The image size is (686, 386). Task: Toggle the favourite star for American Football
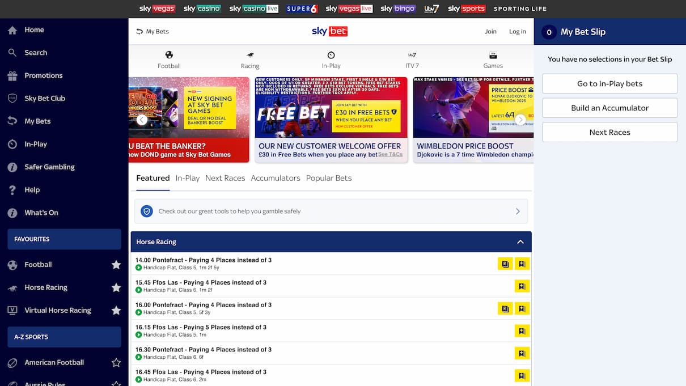pos(116,363)
